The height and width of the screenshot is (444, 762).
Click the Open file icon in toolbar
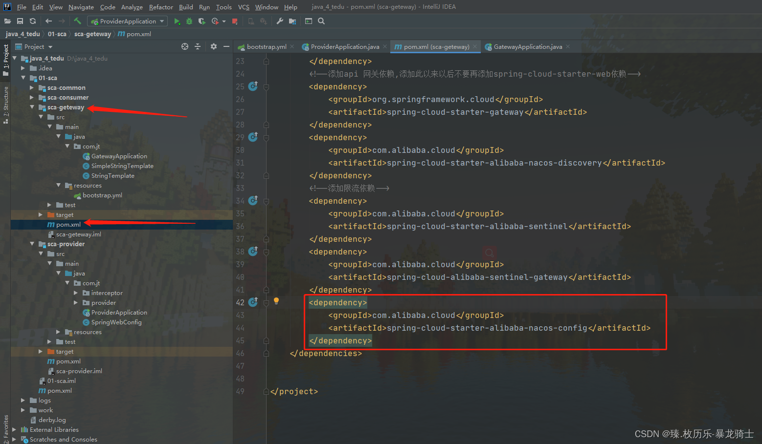[7, 21]
